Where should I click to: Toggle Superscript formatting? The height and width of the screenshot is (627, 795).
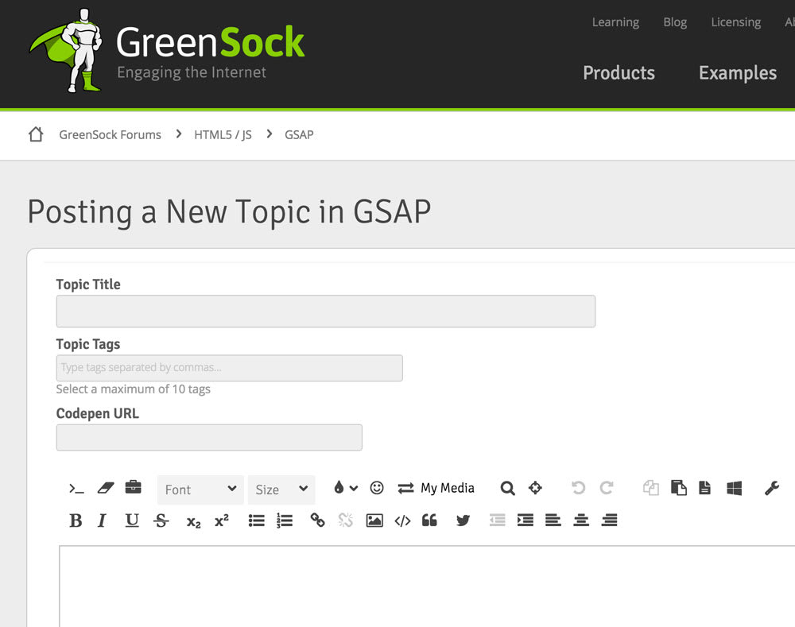pos(222,520)
